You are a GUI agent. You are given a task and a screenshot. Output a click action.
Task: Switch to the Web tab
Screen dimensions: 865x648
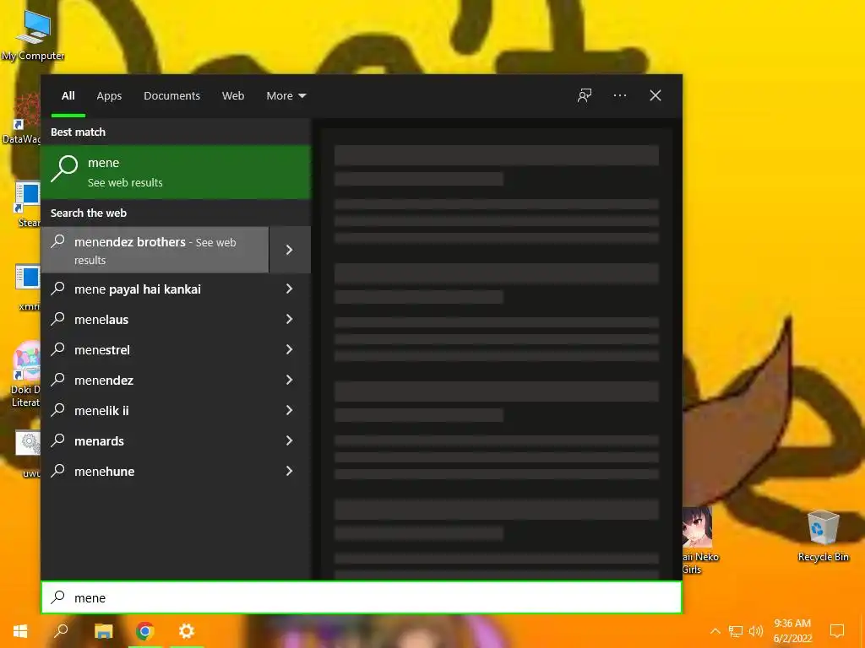[233, 95]
